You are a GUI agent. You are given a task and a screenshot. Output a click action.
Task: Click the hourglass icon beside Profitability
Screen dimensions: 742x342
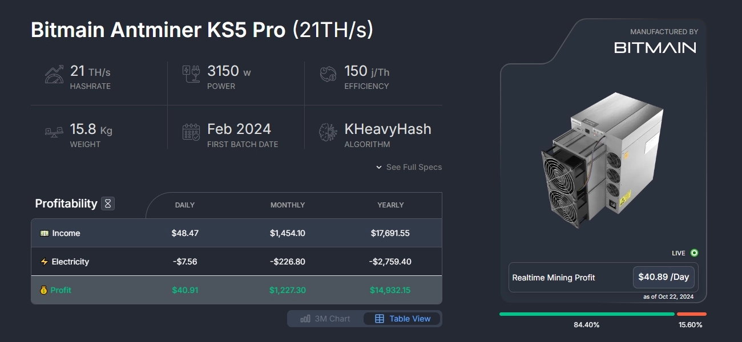pos(107,203)
